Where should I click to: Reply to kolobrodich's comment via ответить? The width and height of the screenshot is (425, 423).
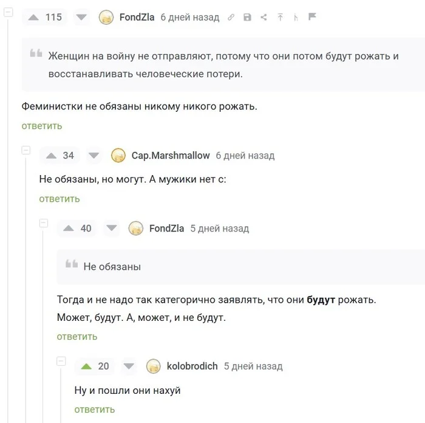95,410
